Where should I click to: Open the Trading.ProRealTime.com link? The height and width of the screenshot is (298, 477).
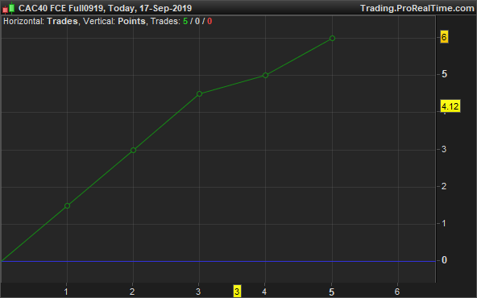(x=417, y=8)
